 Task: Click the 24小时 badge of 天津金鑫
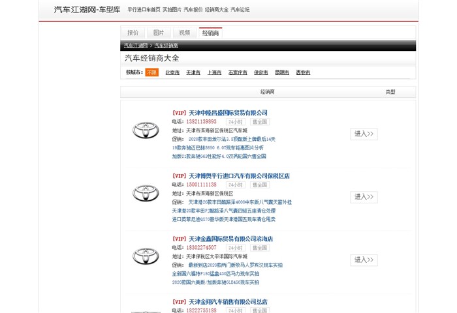pyautogui.click(x=236, y=248)
